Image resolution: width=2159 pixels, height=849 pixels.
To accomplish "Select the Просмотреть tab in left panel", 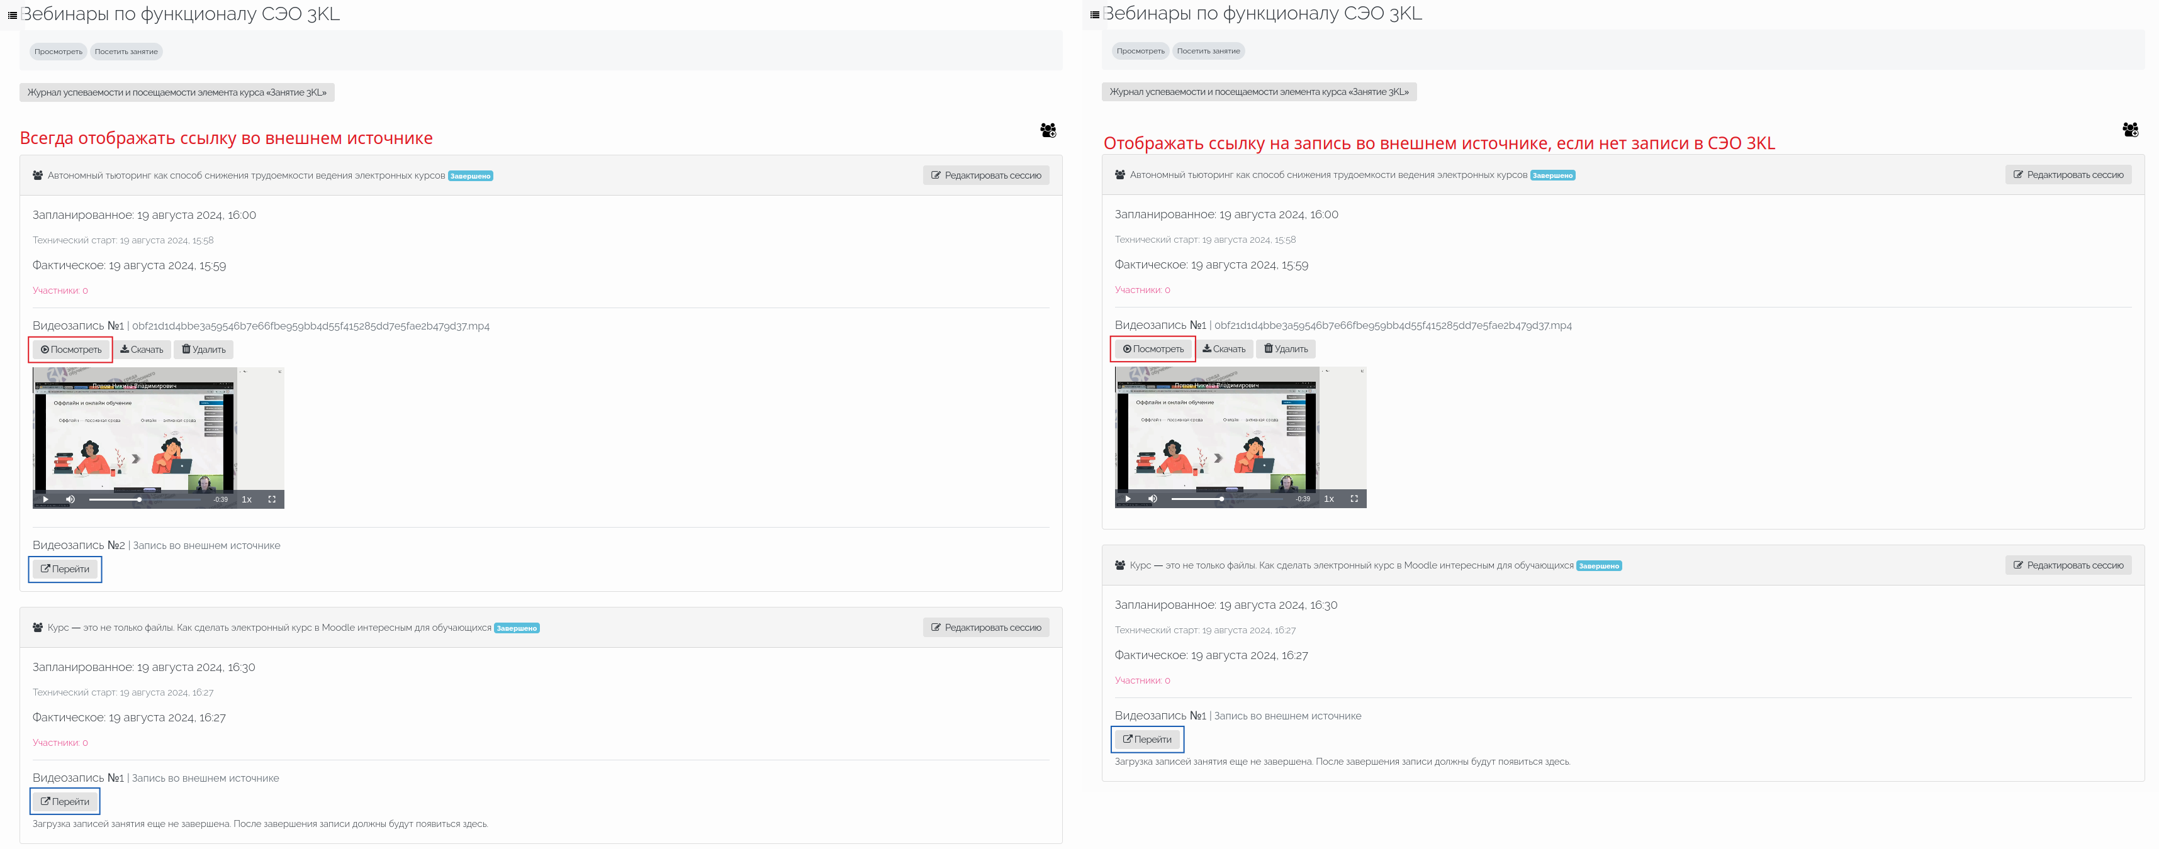I will (58, 52).
